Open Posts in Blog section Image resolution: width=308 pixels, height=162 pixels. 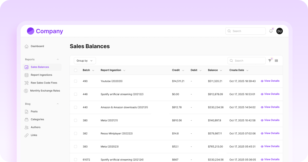(34, 112)
